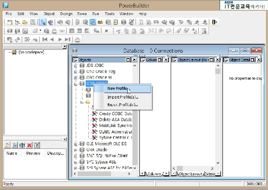Choose Export Profile(s) from context menu
Image resolution: width=268 pixels, height=190 pixels.
[123, 104]
